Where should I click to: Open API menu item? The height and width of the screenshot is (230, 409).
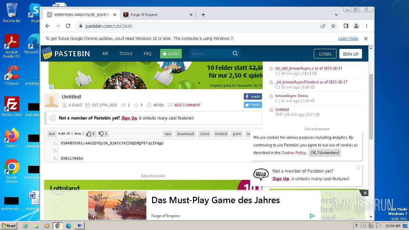pyautogui.click(x=105, y=54)
